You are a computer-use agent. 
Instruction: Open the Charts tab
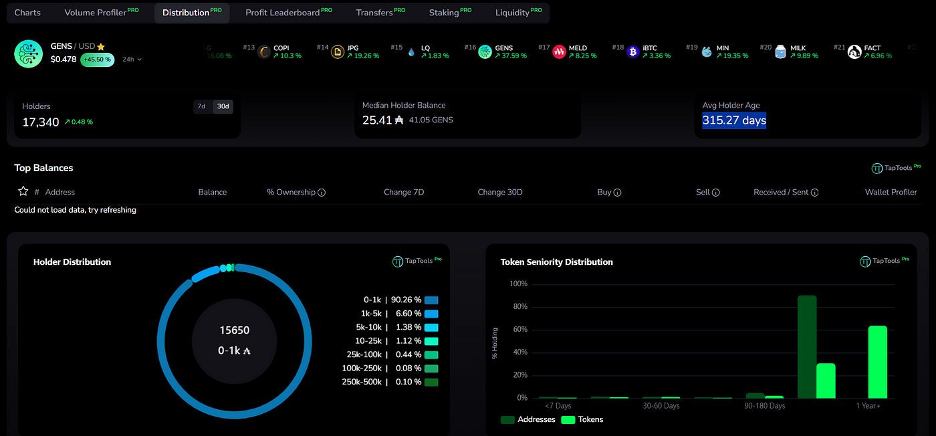pos(27,13)
